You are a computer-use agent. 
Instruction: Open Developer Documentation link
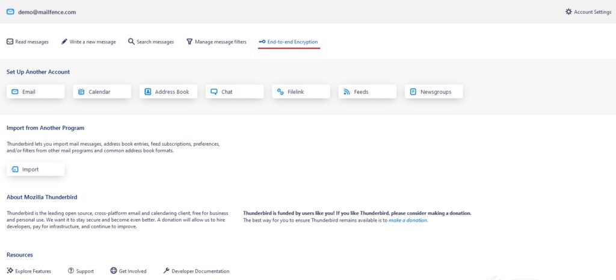[x=197, y=271]
